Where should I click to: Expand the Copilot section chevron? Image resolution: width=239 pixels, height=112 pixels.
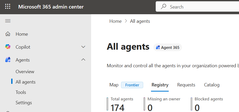[x=83, y=47]
